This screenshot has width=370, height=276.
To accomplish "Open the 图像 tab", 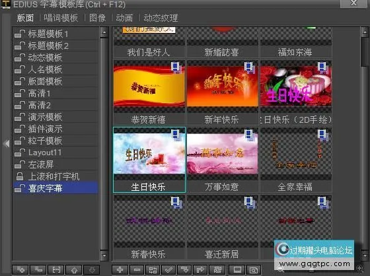I will point(98,18).
